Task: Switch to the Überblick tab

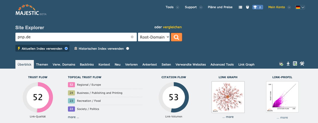Action: (x=25, y=64)
